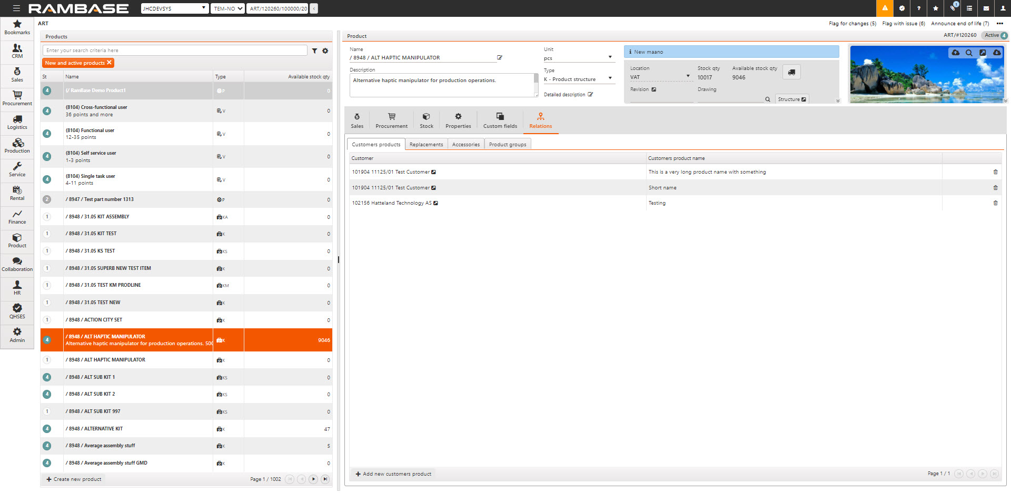This screenshot has width=1011, height=493.
Task: Click the truck icon beside Available stock qty
Action: coord(791,73)
